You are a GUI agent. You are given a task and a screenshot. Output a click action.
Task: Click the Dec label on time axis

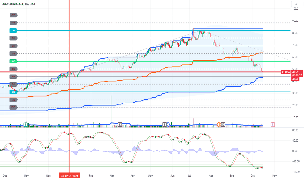click(48, 176)
